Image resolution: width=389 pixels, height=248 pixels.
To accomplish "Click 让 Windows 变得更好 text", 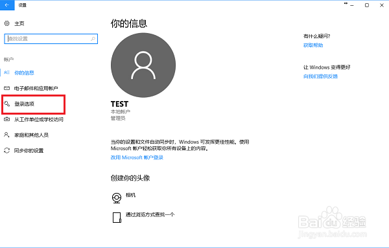I will click(x=327, y=67).
